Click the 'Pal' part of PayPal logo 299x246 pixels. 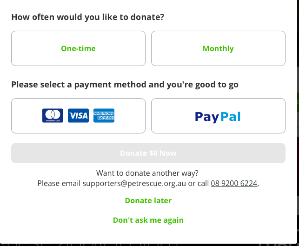coord(230,116)
